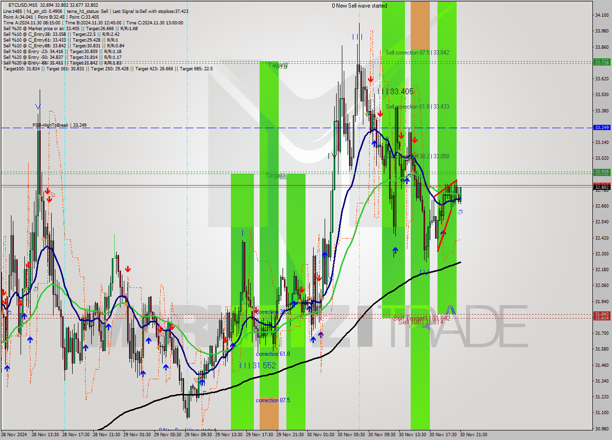Click the '| | | 31.552' wave label
This screenshot has height=440, width=612.
pyautogui.click(x=258, y=365)
